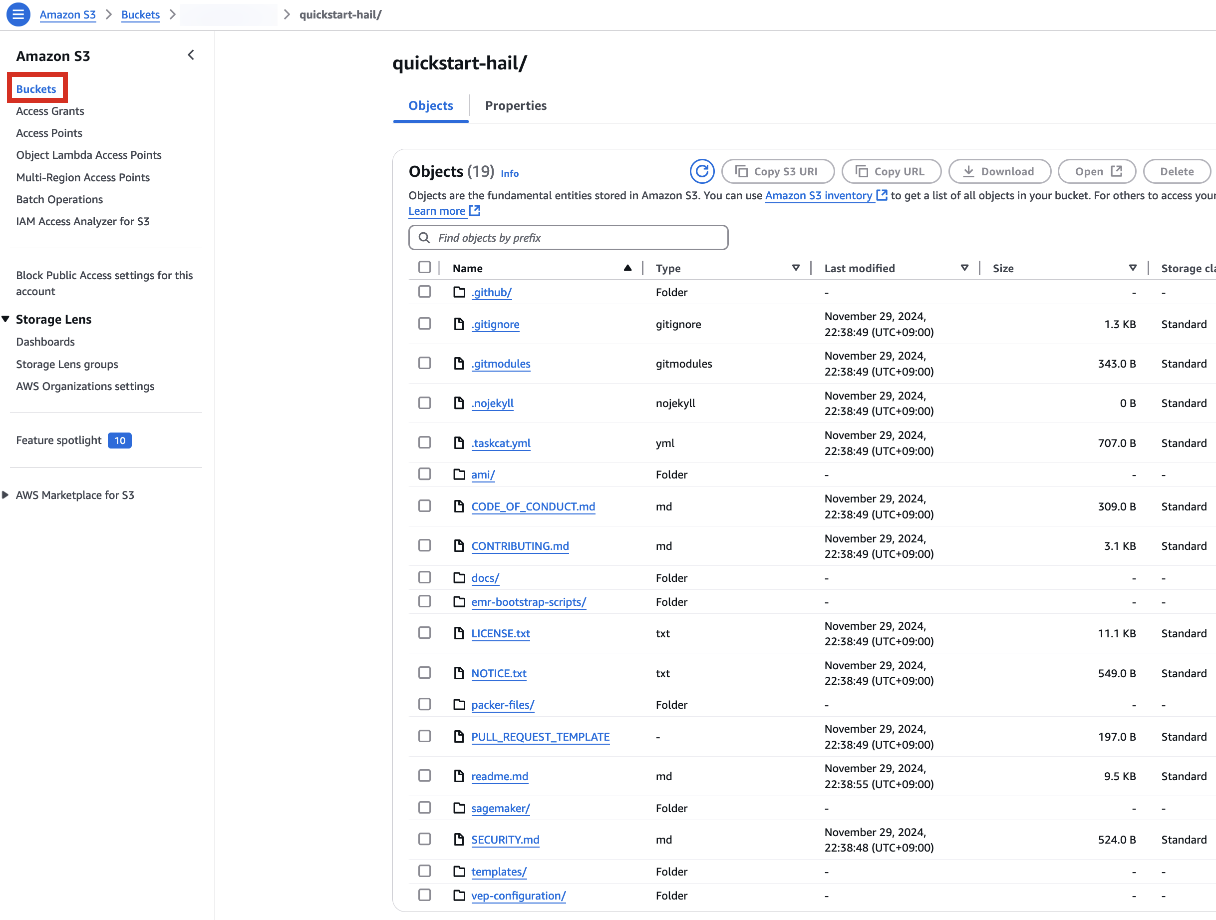The width and height of the screenshot is (1216, 920).
Task: Click the CONTRIBUTING.md file icon
Action: click(x=459, y=545)
